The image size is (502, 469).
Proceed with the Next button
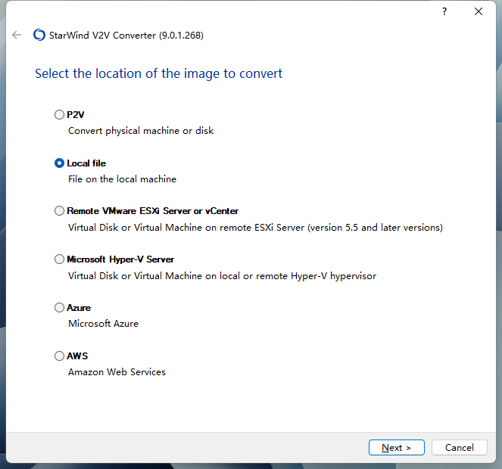click(396, 448)
